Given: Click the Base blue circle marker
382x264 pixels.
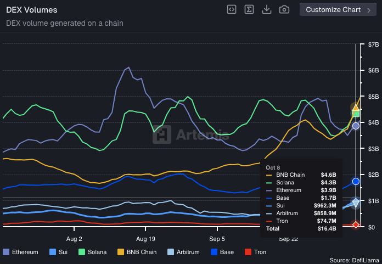Looking at the screenshot, I should coord(356,181).
